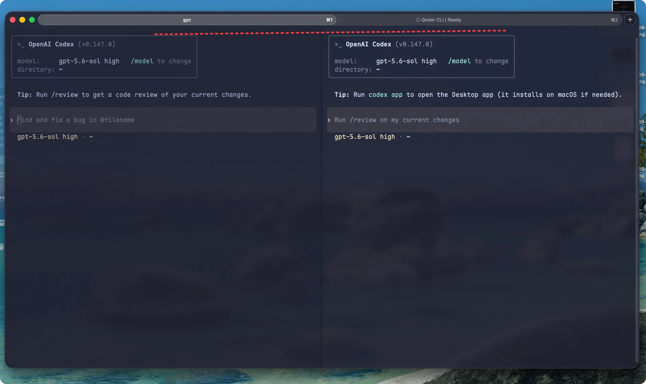Maximize the terminal window with green button

[32, 20]
